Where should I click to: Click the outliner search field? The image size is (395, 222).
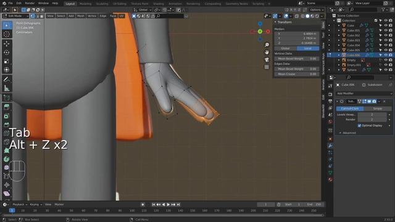click(363, 10)
